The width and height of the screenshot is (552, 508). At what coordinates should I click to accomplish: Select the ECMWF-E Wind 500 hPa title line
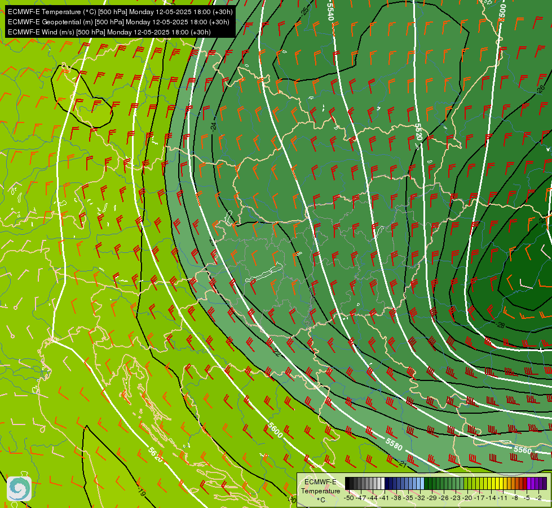click(x=109, y=32)
